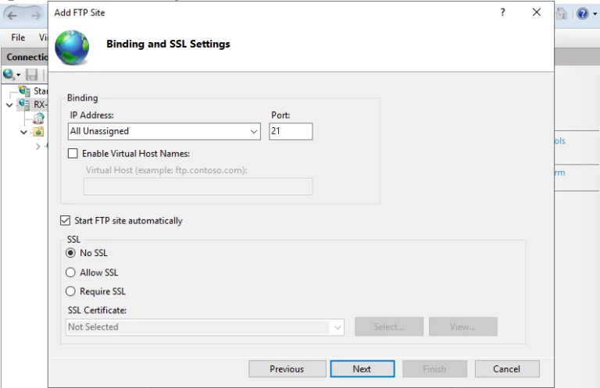Click the Previous button
The image size is (600, 388).
click(287, 369)
